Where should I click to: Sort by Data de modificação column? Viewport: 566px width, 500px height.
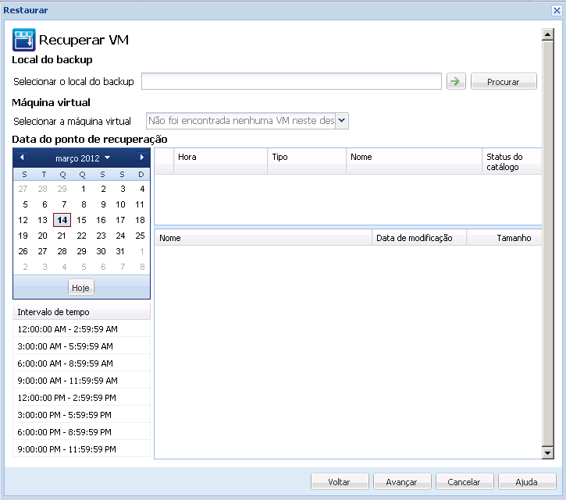tap(419, 238)
